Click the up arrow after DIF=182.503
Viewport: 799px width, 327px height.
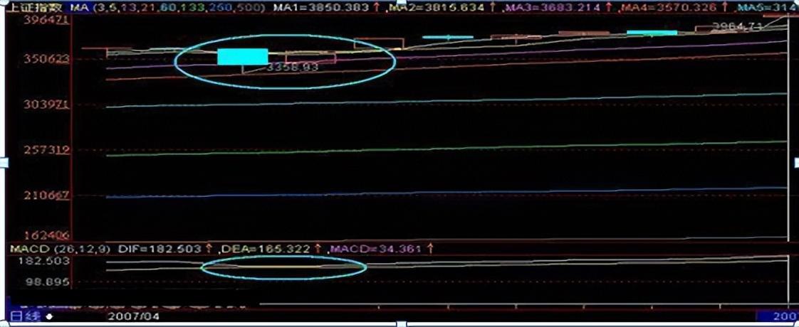tap(209, 249)
